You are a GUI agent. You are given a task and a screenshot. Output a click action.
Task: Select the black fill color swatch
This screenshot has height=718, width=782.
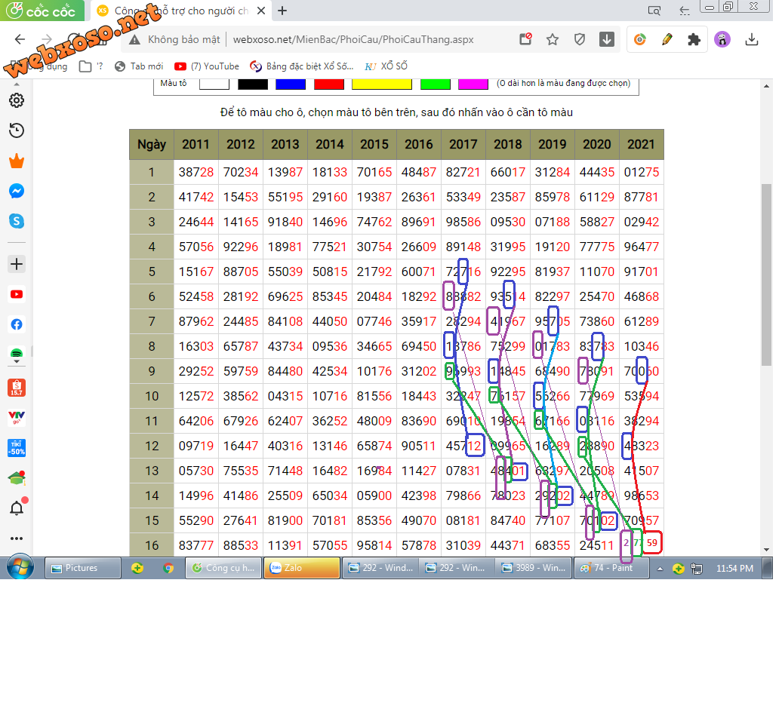click(x=253, y=84)
